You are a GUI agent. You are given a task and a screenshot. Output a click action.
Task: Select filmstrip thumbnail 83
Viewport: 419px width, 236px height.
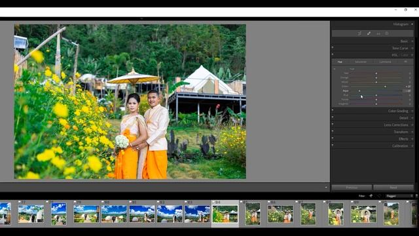(x=198, y=214)
